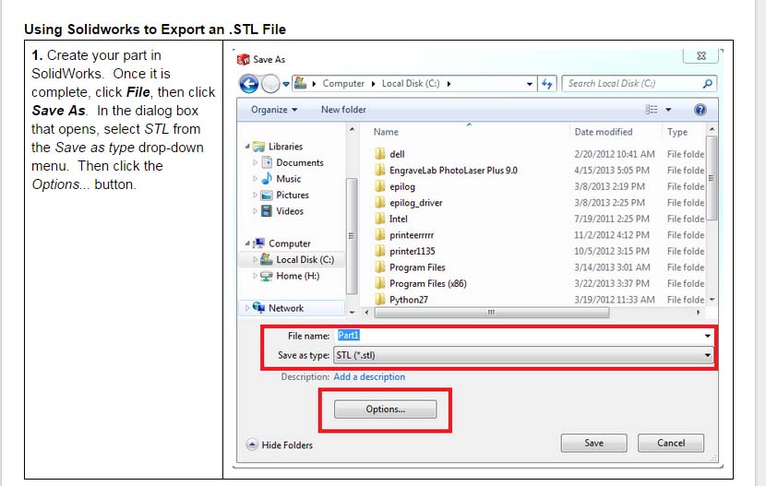
Task: Open the File name dropdown arrow
Action: [x=707, y=336]
